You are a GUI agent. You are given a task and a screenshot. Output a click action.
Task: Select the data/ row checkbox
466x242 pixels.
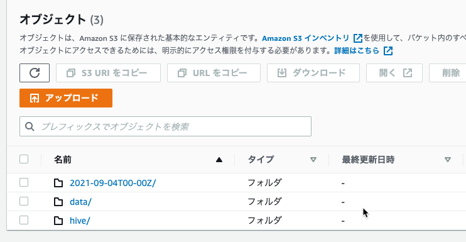(x=24, y=201)
